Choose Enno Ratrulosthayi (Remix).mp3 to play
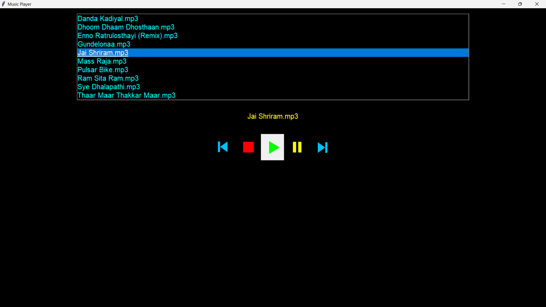Viewport: 546px width, 307px height. point(127,36)
